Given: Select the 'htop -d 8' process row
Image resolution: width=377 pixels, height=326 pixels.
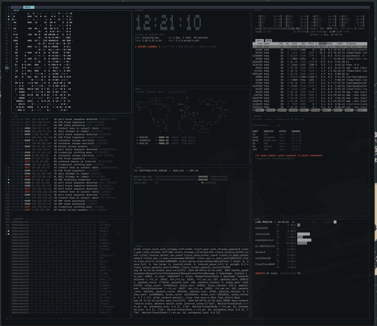Looking at the screenshot, I should [310, 65].
